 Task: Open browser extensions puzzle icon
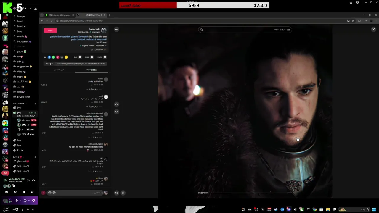(x=359, y=21)
